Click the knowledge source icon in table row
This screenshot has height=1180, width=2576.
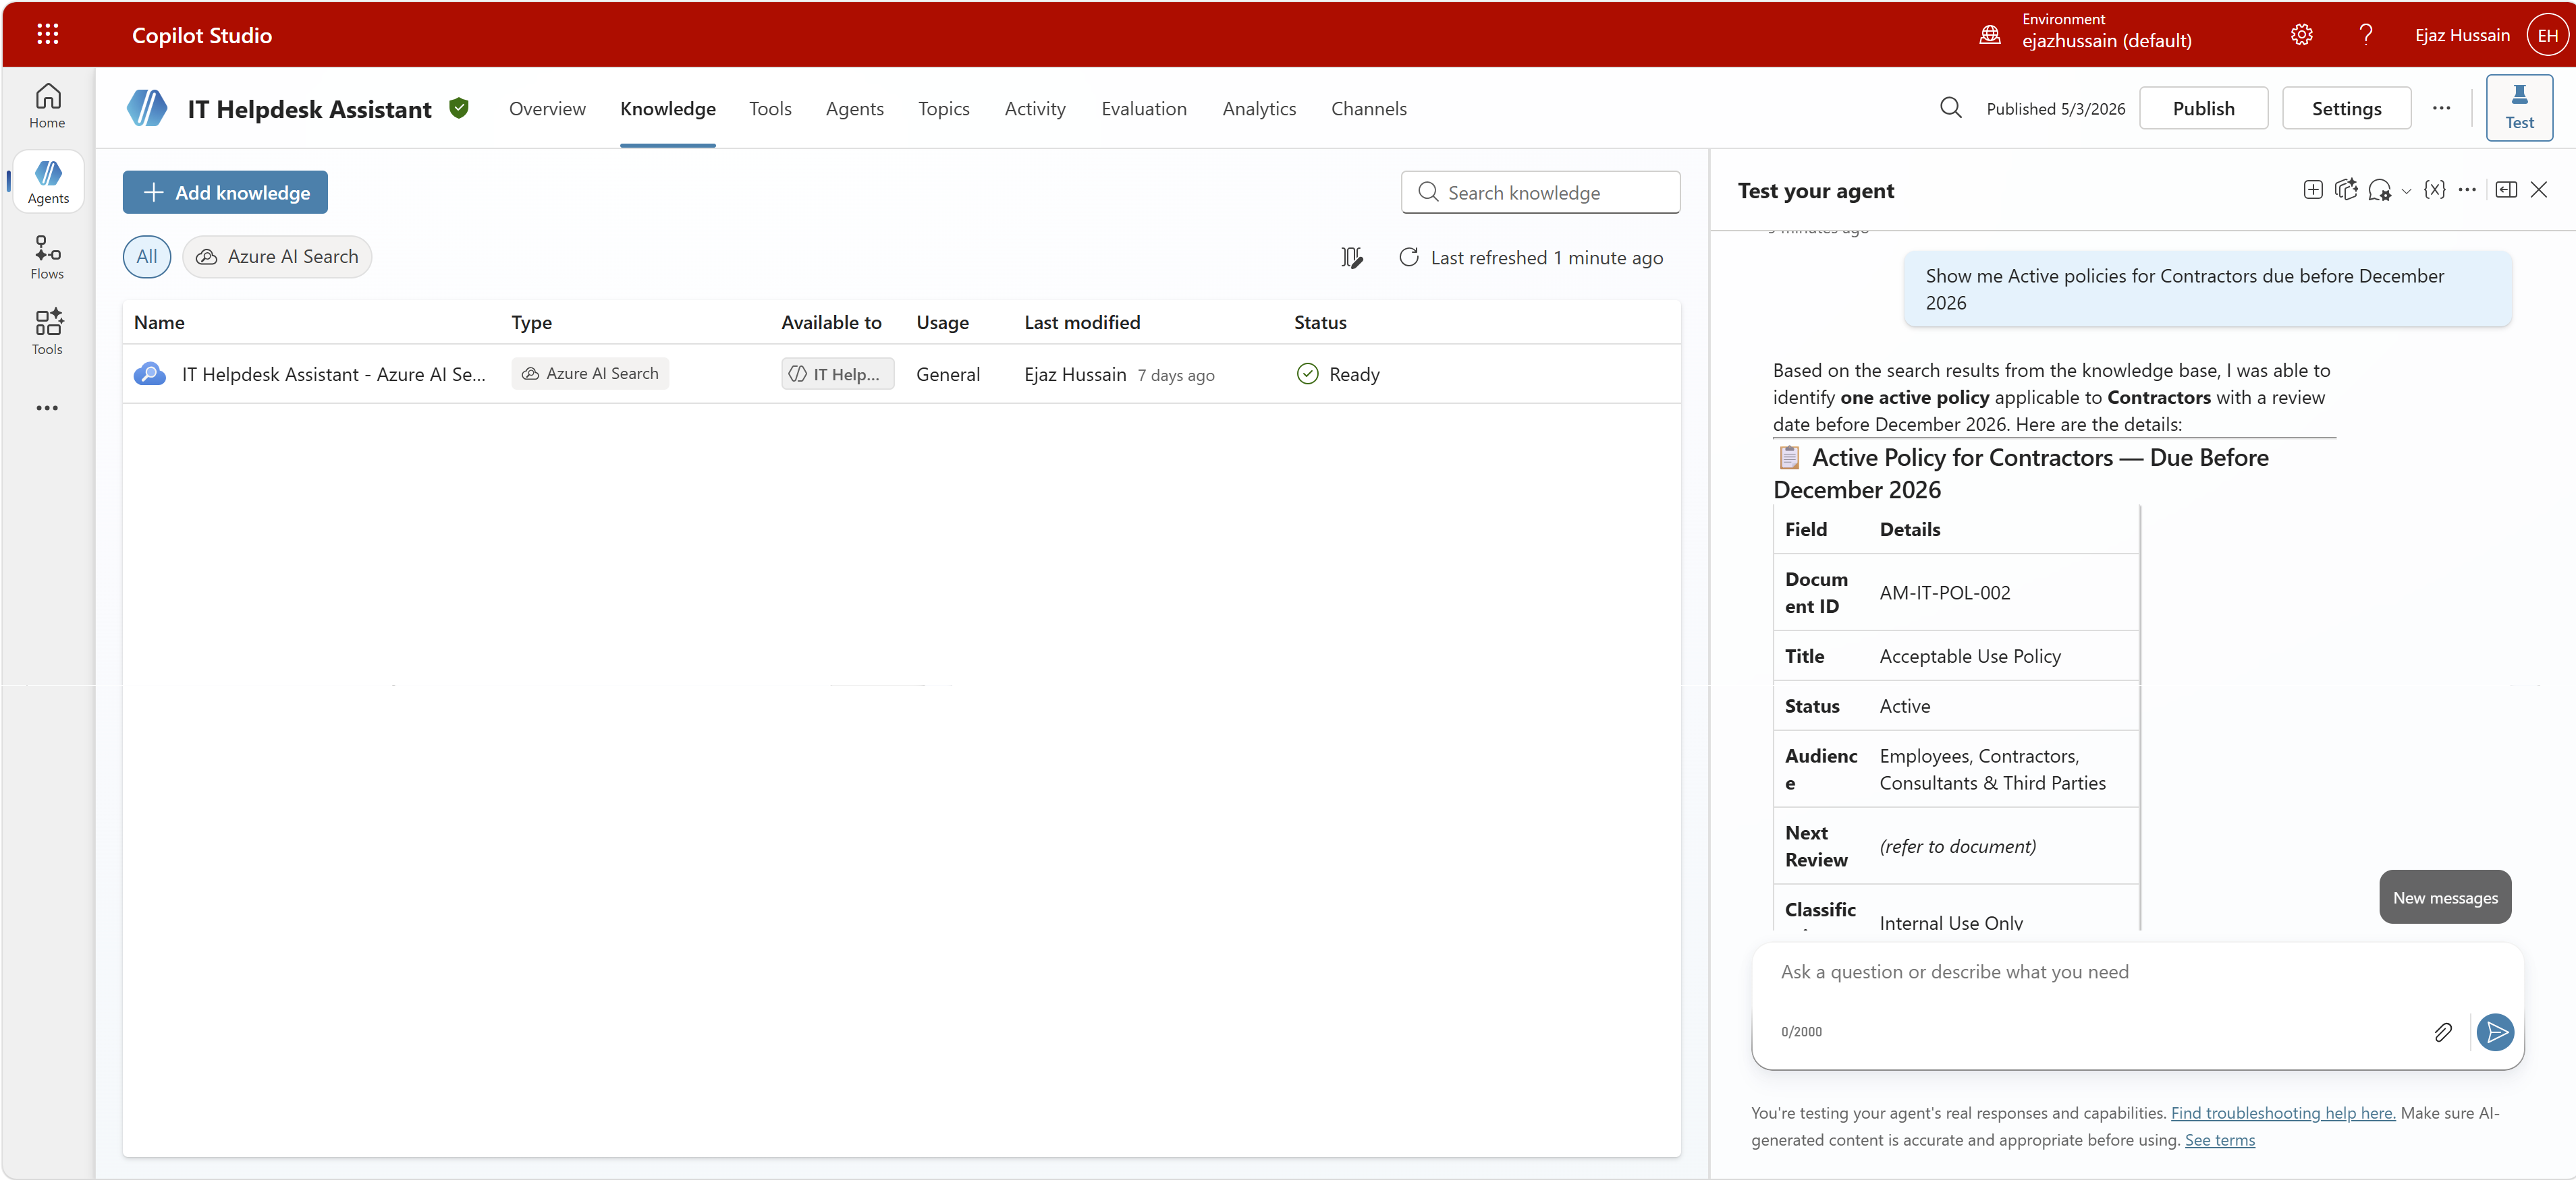[149, 374]
